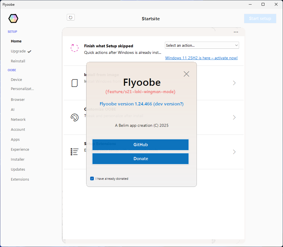Click the Finish what Setup skipped heading

pos(108,46)
